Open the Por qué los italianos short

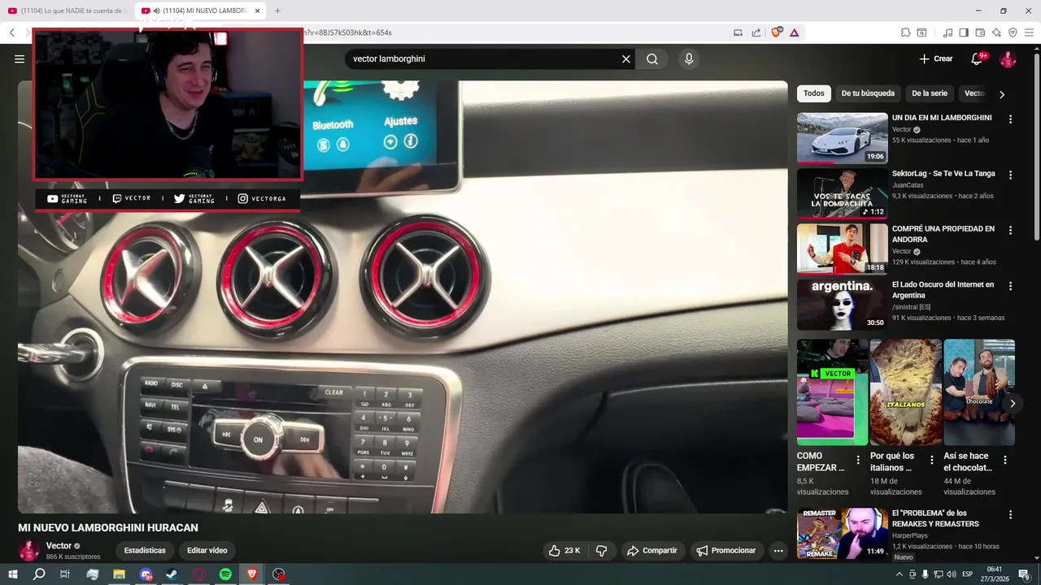pyautogui.click(x=905, y=392)
